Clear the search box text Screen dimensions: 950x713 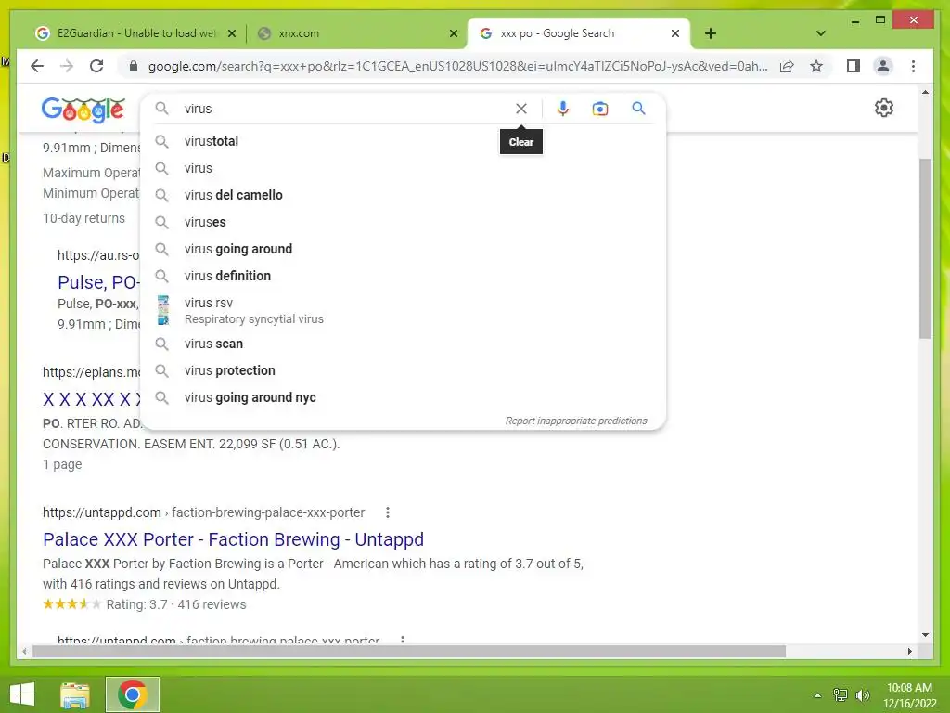pos(521,109)
